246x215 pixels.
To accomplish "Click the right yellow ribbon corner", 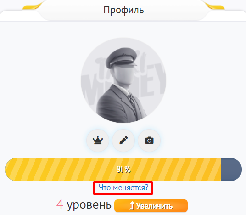I will click(215, 6).
